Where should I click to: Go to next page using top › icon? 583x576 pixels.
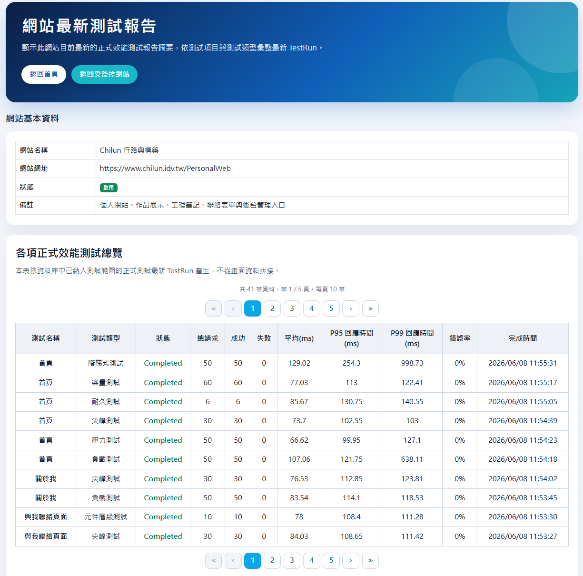[x=351, y=308]
